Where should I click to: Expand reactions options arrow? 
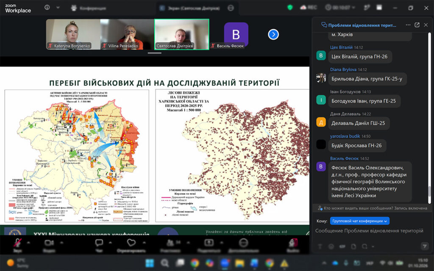144,243
